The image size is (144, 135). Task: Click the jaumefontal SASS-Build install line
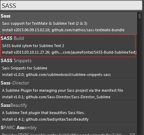pyautogui.click(x=69, y=52)
